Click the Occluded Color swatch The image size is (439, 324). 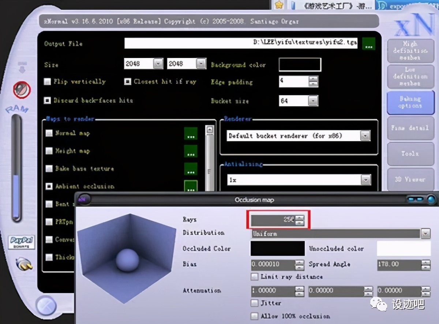click(277, 249)
